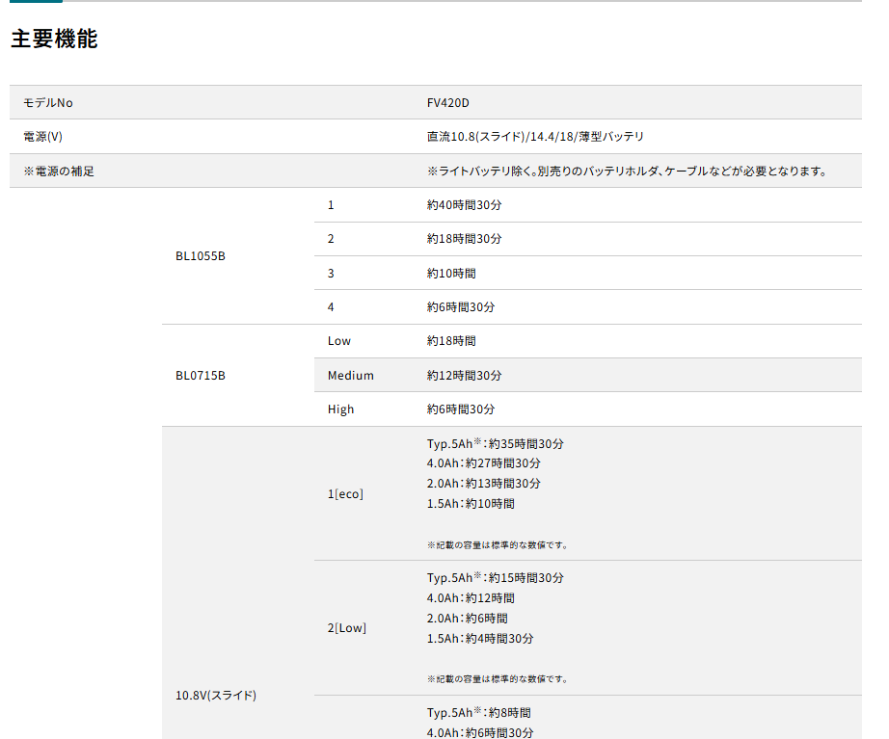
Task: Click the 主要機能 section heading
Action: (x=54, y=40)
